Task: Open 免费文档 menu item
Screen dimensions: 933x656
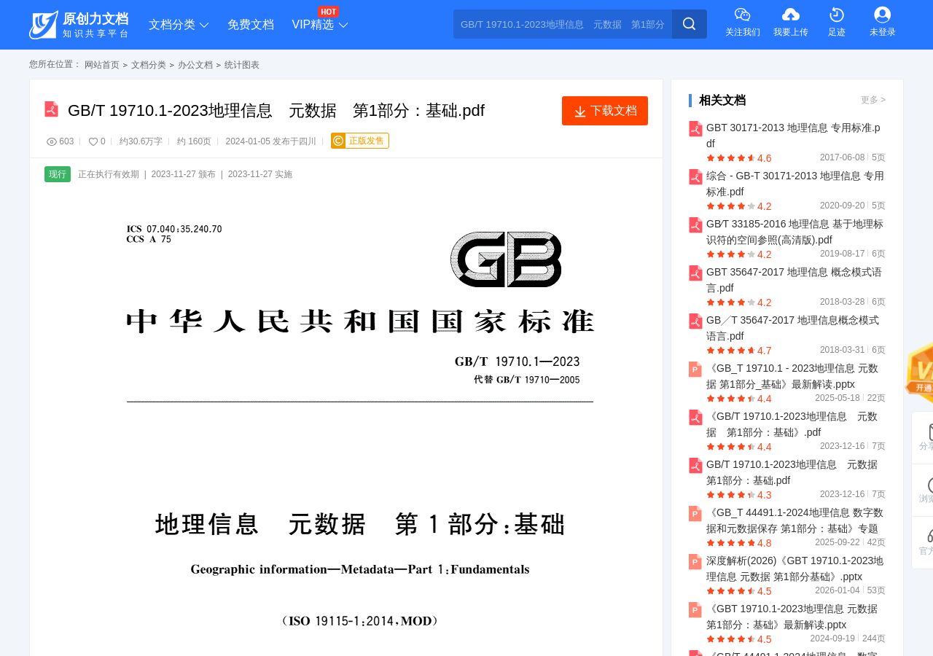Action: (x=251, y=25)
